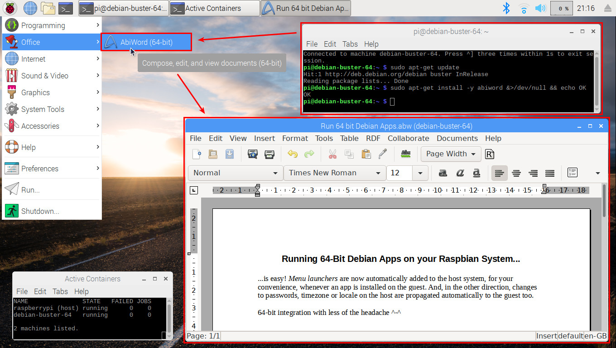Open the Help category in main menu
The image size is (616, 348).
click(52, 147)
